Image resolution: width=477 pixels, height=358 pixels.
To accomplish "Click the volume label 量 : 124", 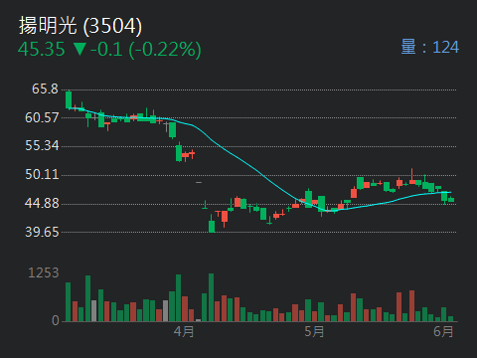I will pyautogui.click(x=430, y=47).
